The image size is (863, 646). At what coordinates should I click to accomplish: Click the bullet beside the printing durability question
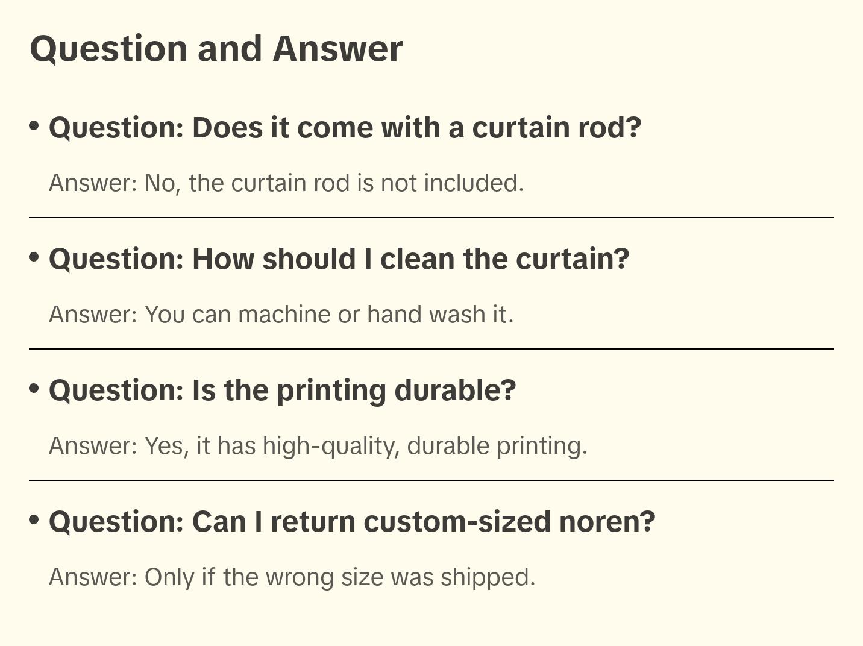pyautogui.click(x=34, y=389)
